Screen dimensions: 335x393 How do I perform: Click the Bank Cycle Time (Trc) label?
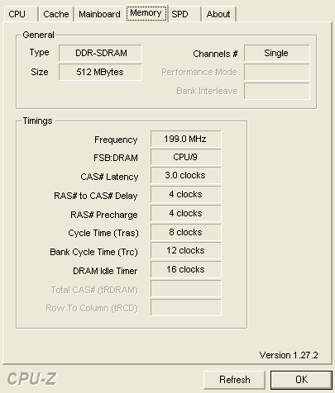coord(93,252)
